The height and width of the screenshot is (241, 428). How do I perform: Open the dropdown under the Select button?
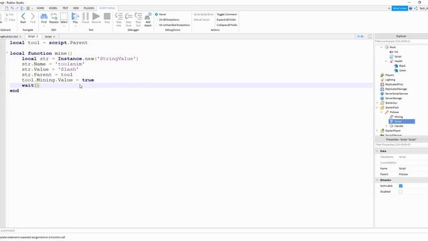(64, 26)
